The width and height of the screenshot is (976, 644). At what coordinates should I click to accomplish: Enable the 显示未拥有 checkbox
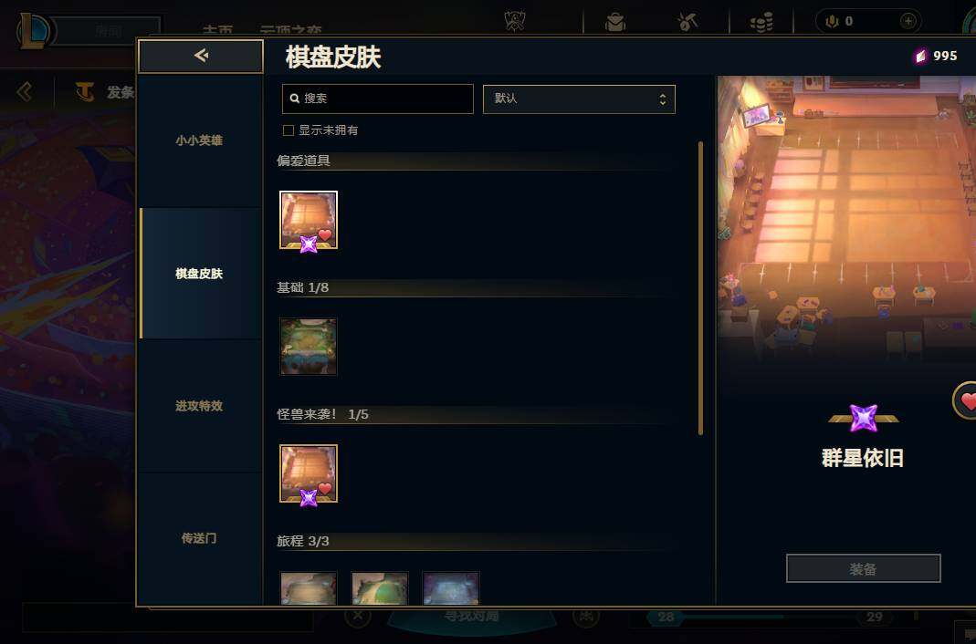[289, 130]
